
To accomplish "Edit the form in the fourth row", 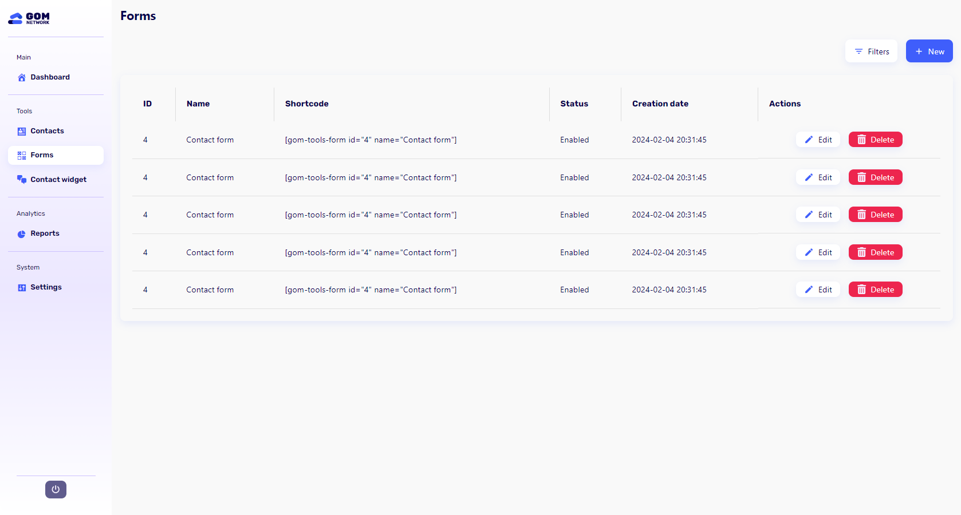I will pos(818,252).
